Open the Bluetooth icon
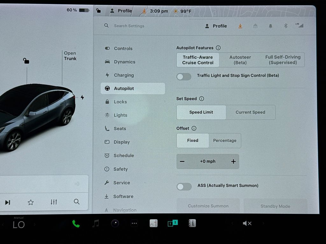The image size is (326, 244). click(286, 26)
